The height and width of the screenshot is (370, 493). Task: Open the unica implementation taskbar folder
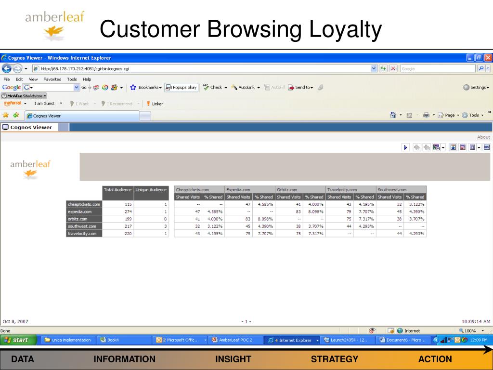point(68,340)
